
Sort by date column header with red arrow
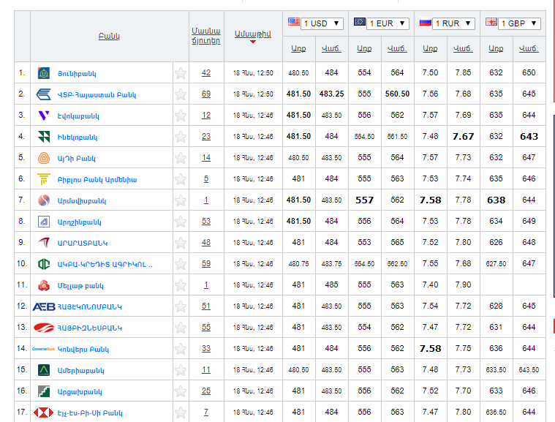[x=253, y=34]
